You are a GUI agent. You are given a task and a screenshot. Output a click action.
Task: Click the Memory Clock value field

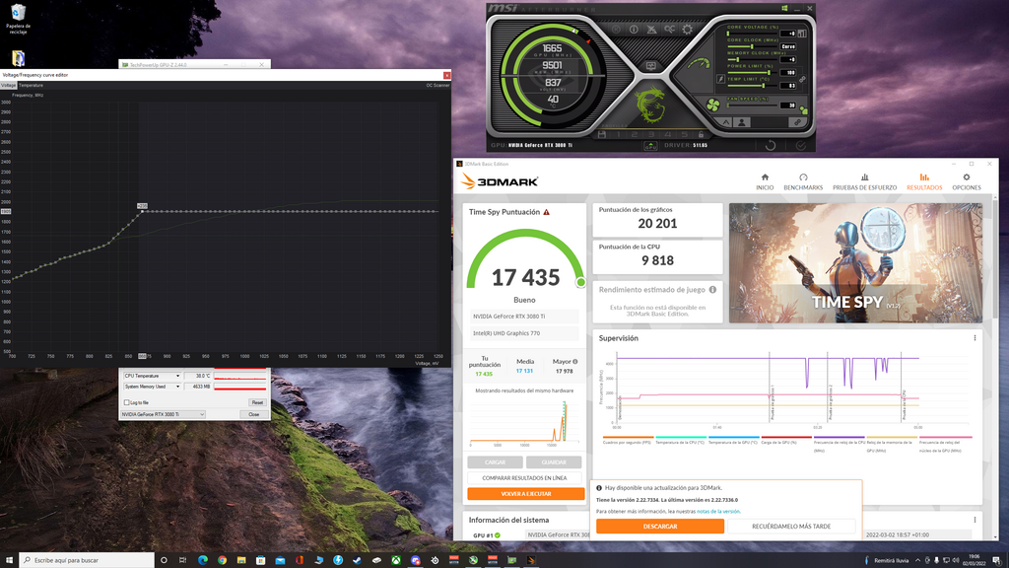tap(788, 60)
